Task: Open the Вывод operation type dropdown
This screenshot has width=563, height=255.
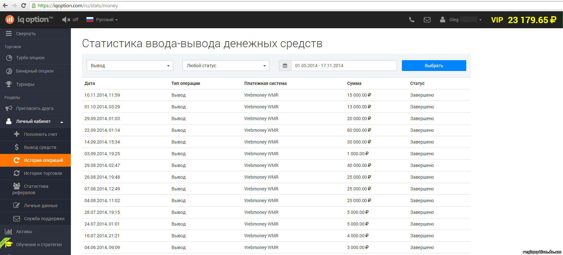Action: click(130, 66)
